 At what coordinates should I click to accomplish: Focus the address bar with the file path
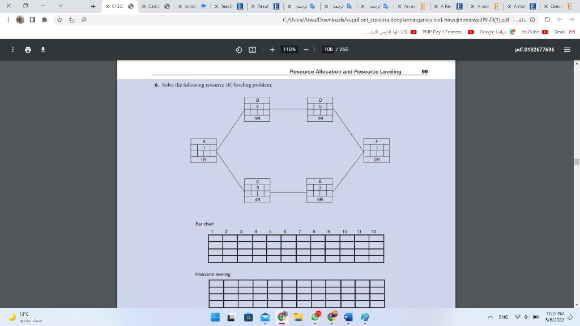pos(396,20)
